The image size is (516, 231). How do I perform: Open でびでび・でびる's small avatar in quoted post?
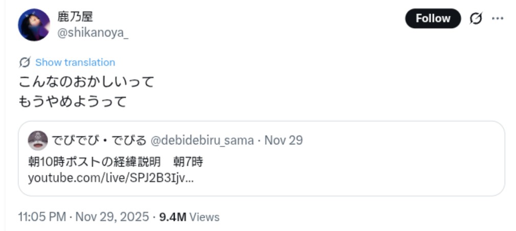coord(38,140)
